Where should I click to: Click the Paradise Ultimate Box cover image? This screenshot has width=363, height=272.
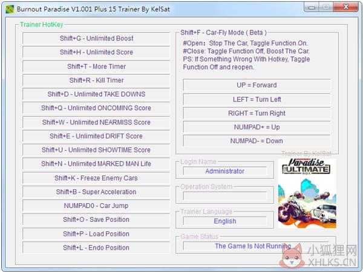coord(307,193)
